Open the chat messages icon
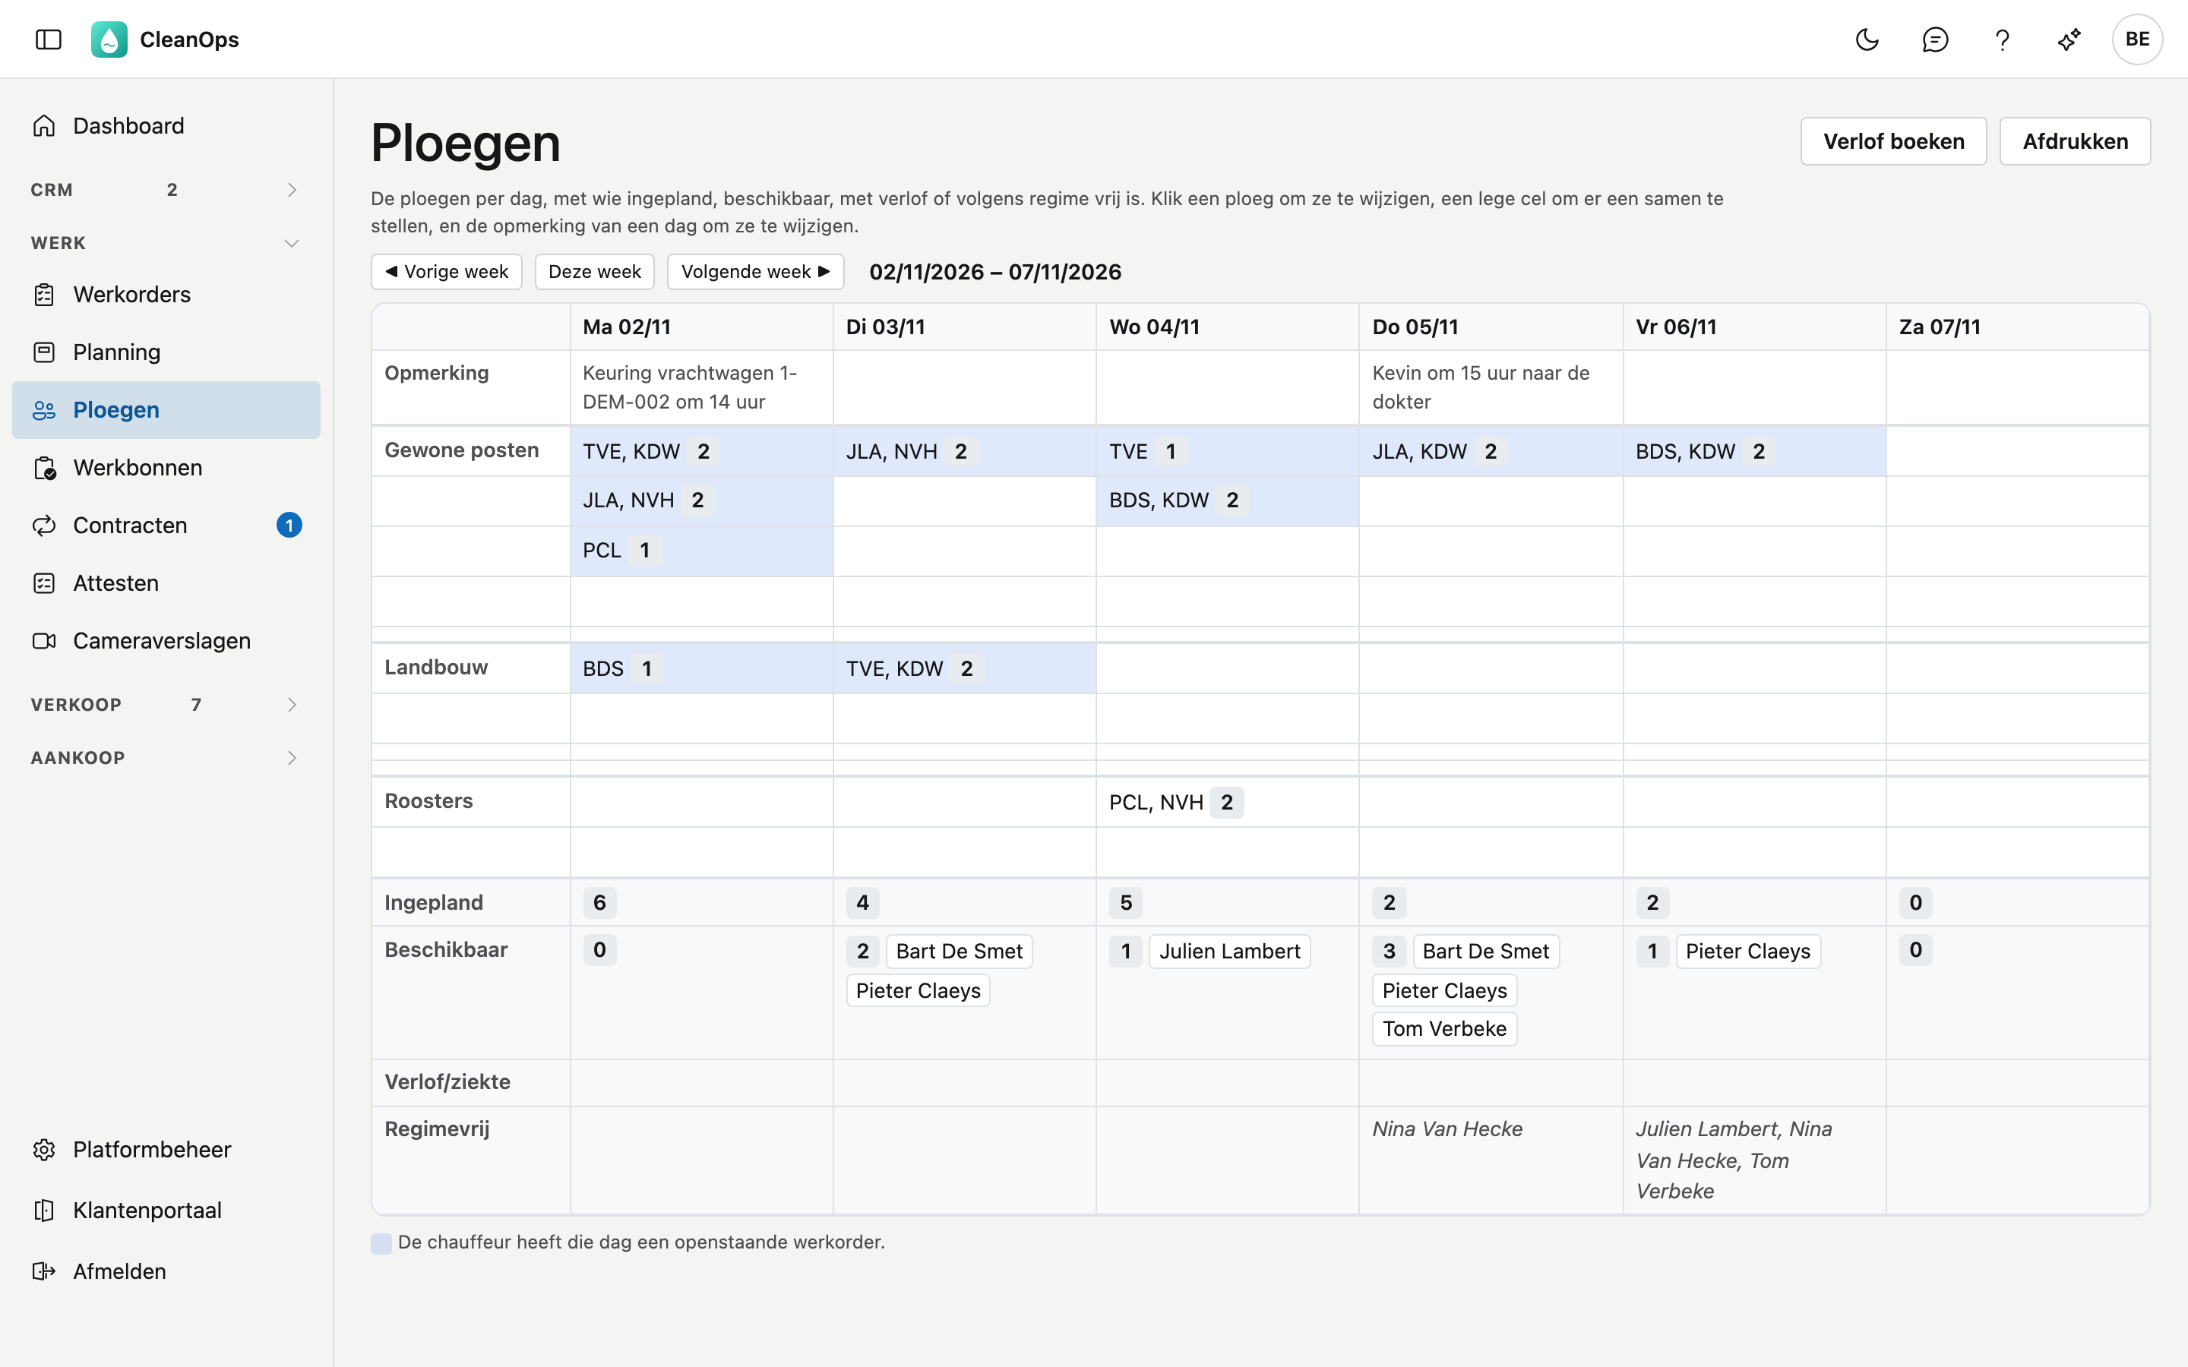 point(1935,39)
